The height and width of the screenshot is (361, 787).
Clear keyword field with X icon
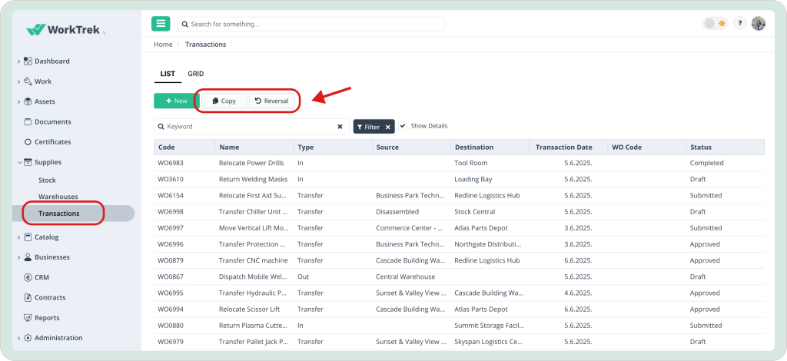coord(340,127)
